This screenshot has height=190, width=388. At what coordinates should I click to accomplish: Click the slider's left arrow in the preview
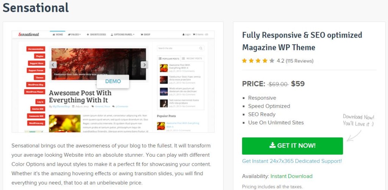tap(53, 64)
